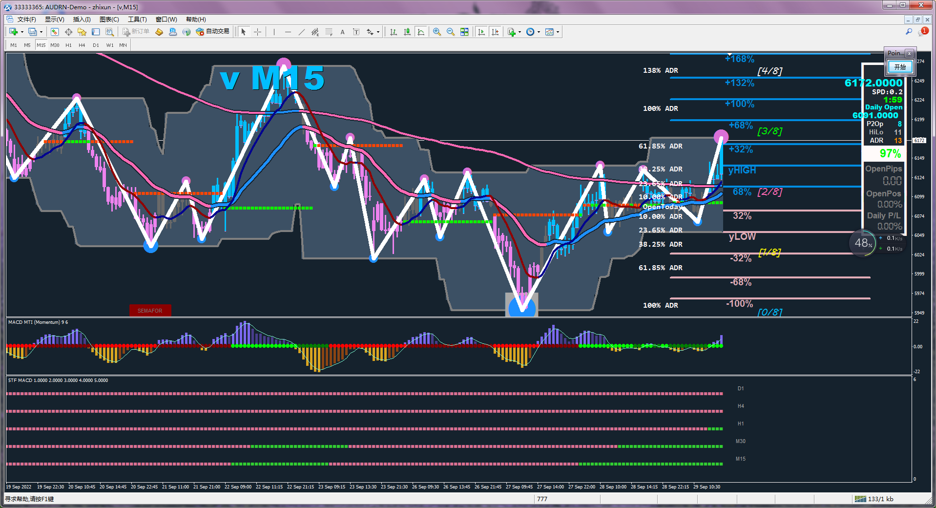The width and height of the screenshot is (936, 508).
Task: Toggle chart auto-scroll to latest bar
Action: (x=481, y=32)
